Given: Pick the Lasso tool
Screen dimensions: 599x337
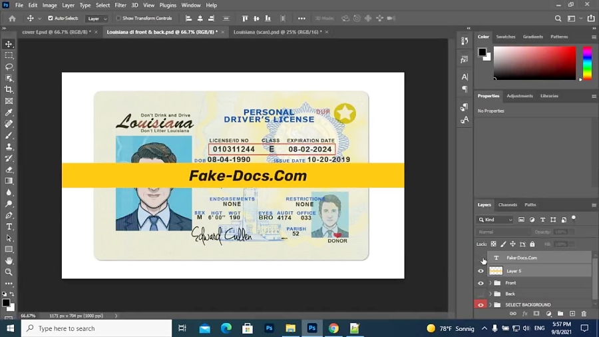Looking at the screenshot, I should pyautogui.click(x=9, y=67).
